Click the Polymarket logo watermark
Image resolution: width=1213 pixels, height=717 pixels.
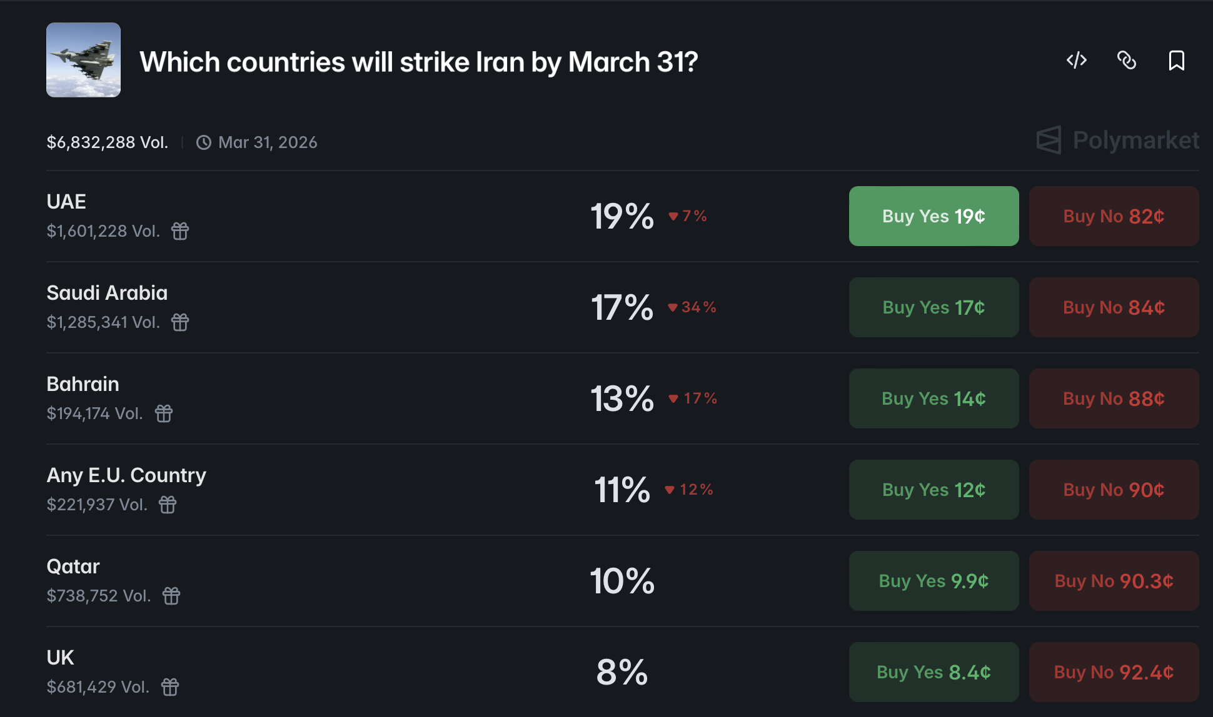(1117, 141)
